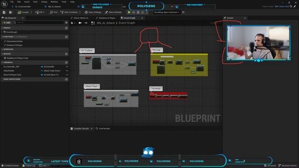This screenshot has width=299, height=168.
Task: Select the StopMoveToPlayerTask macro
Action: (17, 58)
